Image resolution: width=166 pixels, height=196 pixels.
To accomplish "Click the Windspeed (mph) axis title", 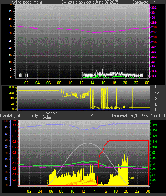I will (27, 2).
